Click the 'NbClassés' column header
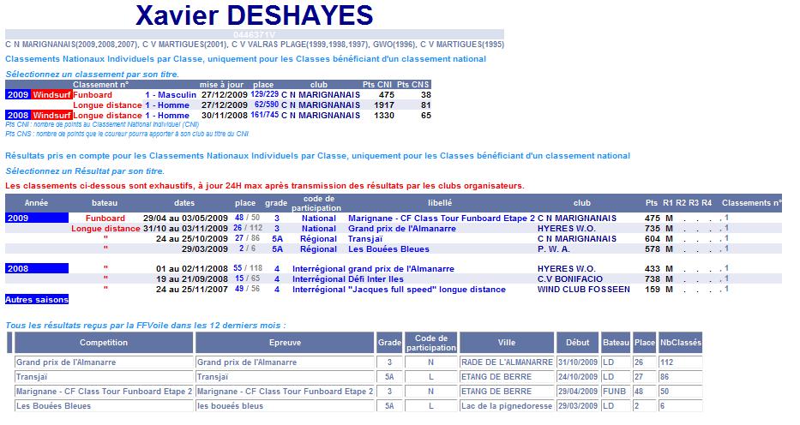This screenshot has width=800, height=425. (x=680, y=343)
